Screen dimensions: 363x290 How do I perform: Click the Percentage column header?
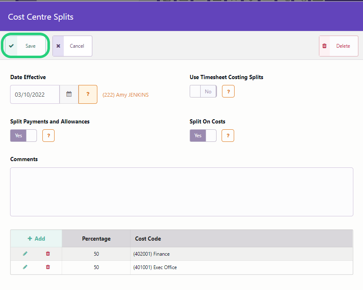(96, 239)
